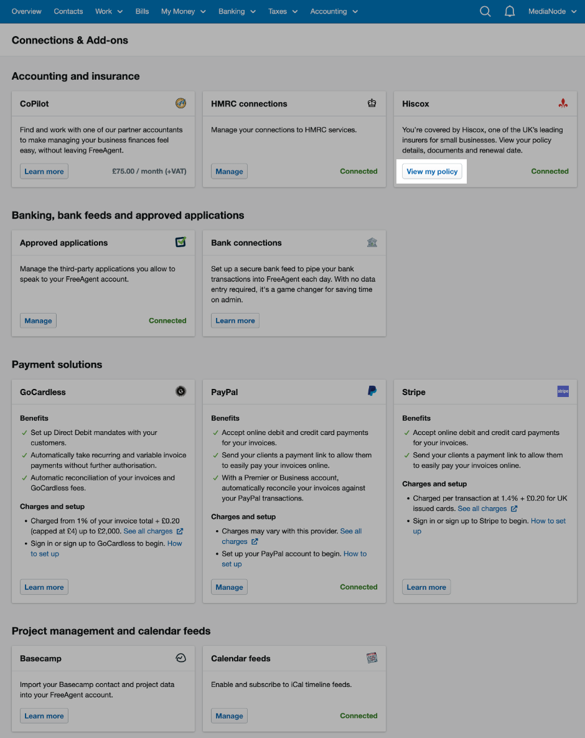Open GoCardless See all charges link

click(x=152, y=531)
